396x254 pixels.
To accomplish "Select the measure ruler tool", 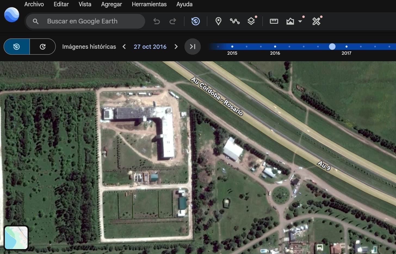I will (x=274, y=21).
